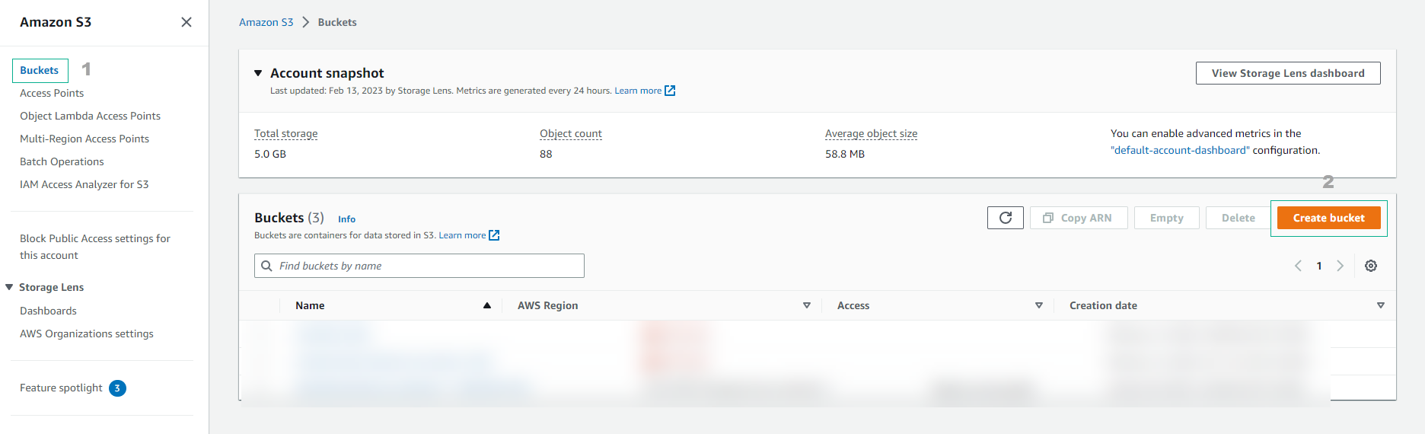Click the search magnifier icon in bucket filter

pos(266,266)
